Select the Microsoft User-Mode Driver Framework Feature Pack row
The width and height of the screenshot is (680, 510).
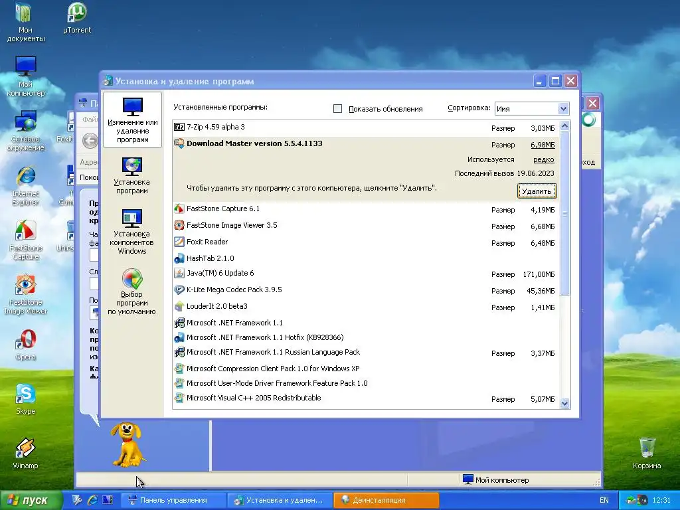pos(365,383)
